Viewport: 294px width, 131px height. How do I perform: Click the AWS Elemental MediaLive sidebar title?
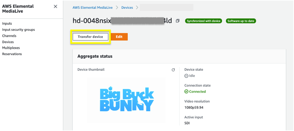click(x=18, y=9)
